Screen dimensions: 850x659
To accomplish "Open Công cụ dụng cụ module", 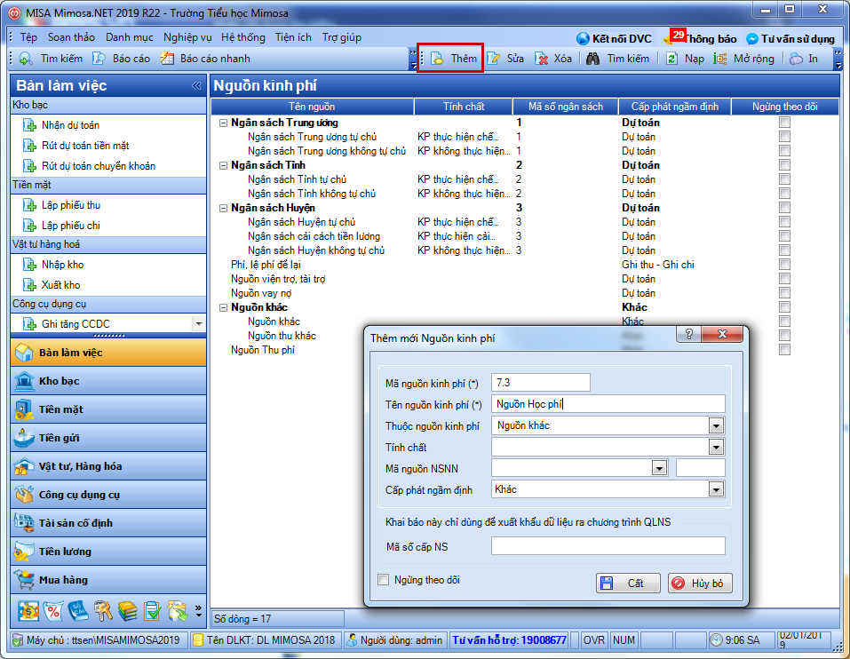I will coord(107,495).
